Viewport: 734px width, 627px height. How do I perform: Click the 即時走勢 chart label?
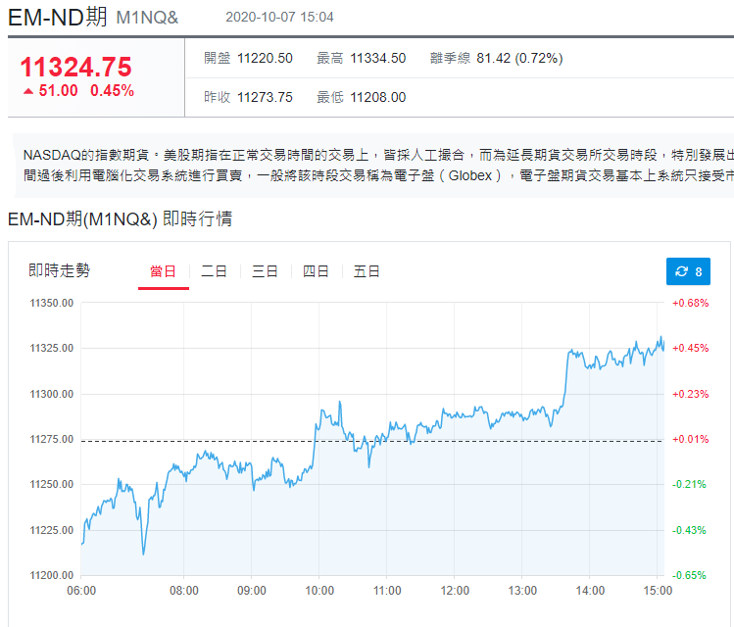(x=60, y=270)
